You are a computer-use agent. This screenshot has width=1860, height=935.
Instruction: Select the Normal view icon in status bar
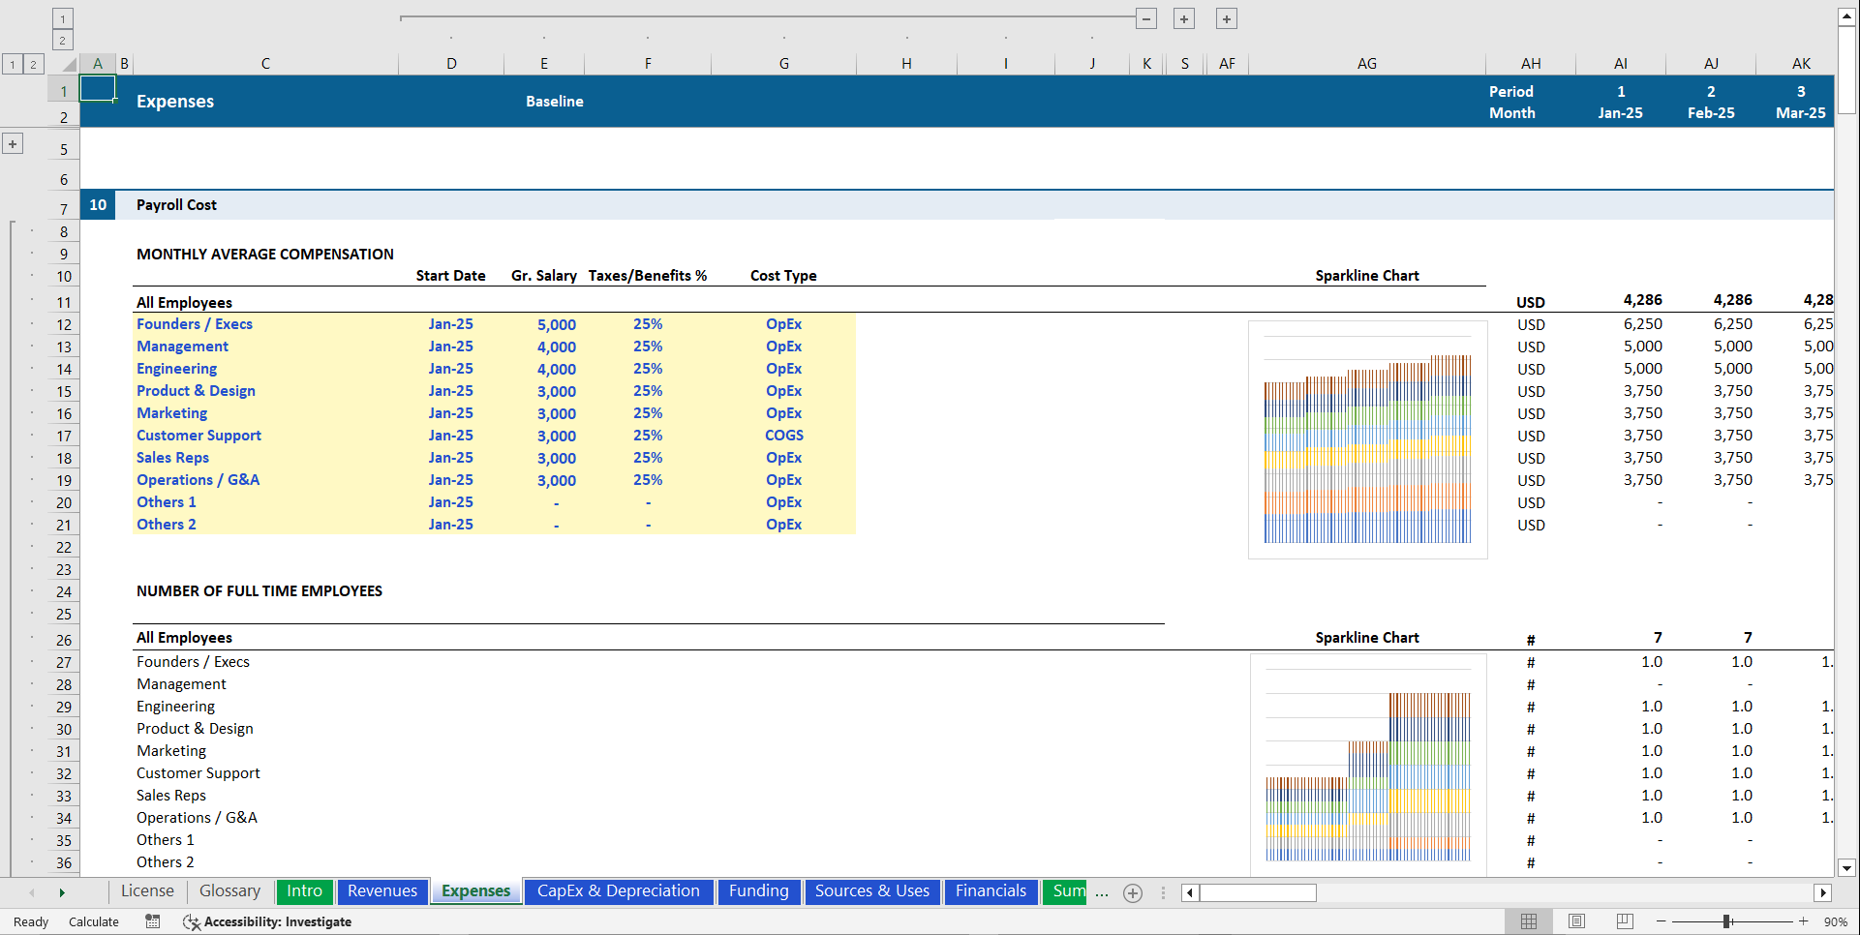pyautogui.click(x=1530, y=920)
